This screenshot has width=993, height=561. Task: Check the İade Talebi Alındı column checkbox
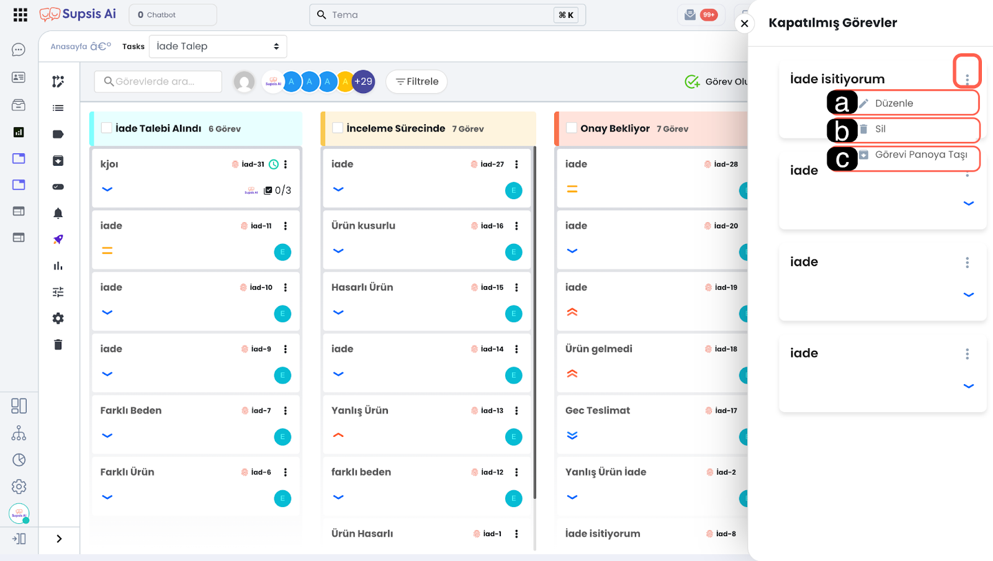(x=107, y=128)
